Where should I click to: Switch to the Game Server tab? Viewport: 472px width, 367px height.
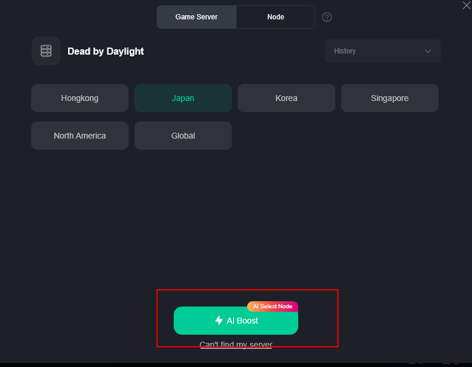(x=197, y=17)
